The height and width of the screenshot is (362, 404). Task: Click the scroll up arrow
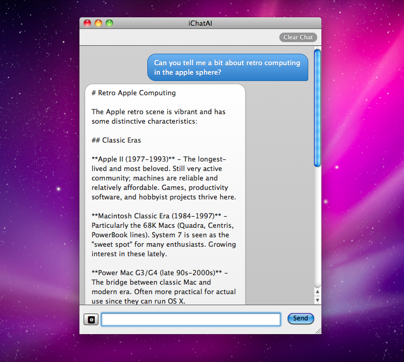[317, 291]
